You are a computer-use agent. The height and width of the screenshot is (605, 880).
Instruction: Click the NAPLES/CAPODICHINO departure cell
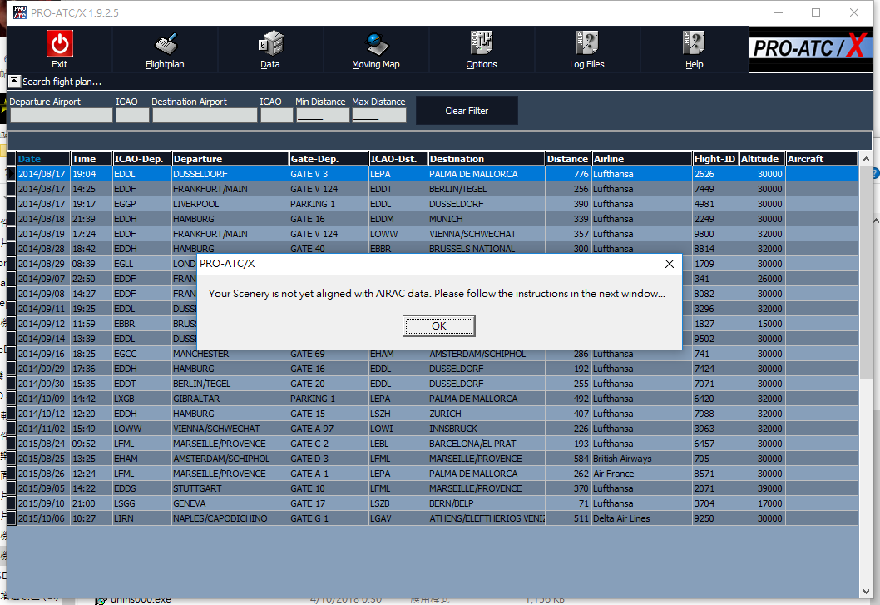tap(230, 518)
